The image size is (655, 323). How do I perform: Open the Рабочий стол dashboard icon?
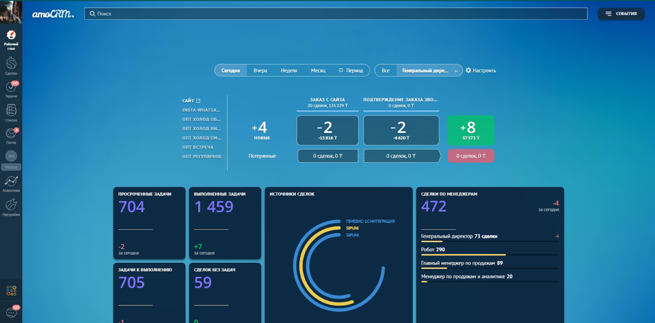point(11,35)
